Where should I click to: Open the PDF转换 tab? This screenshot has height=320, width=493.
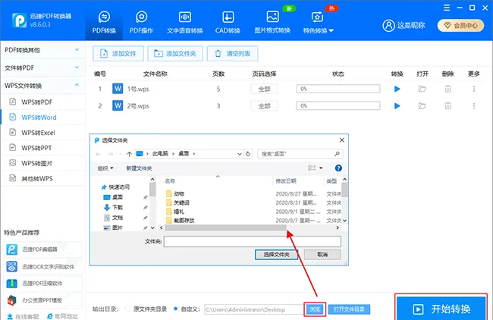[x=104, y=23]
